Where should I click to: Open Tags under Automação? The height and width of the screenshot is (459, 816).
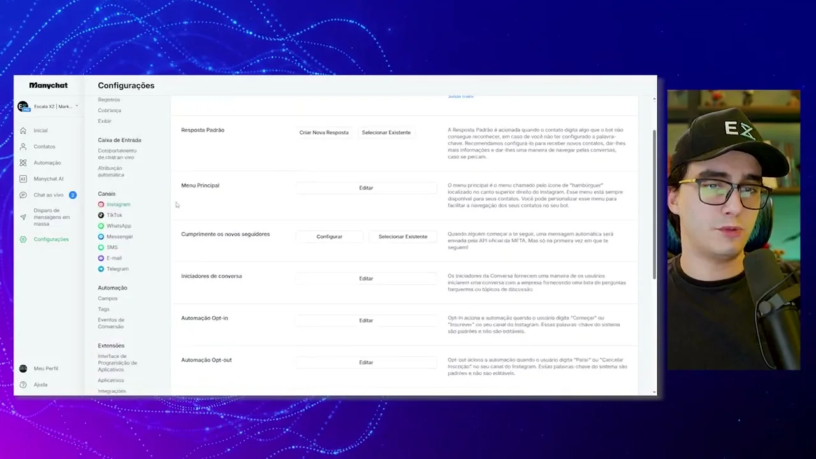pyautogui.click(x=104, y=309)
